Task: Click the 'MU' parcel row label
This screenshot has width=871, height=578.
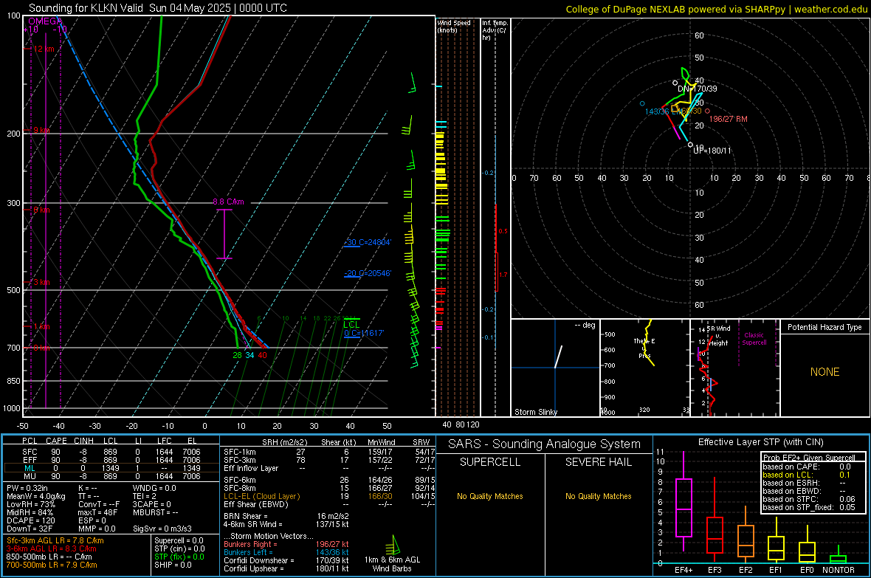Action: (30, 475)
